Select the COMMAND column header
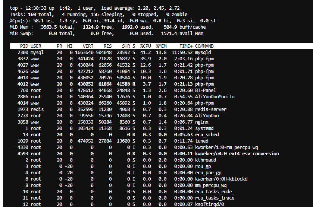 pos(204,46)
